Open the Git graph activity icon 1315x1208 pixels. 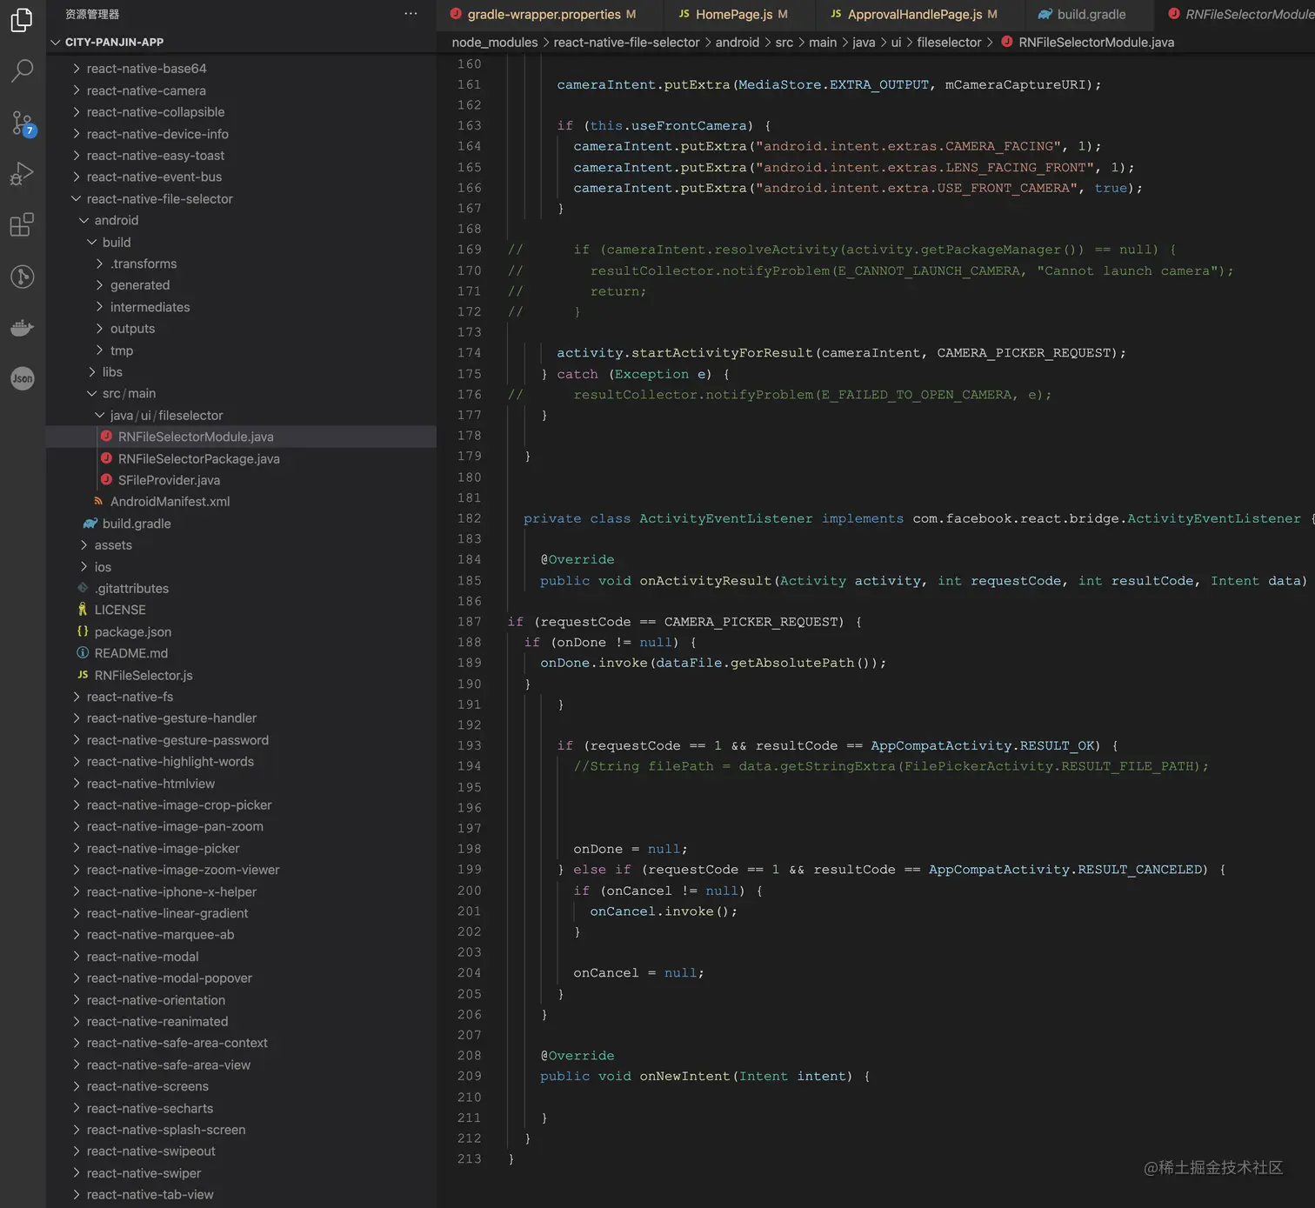coord(22,277)
